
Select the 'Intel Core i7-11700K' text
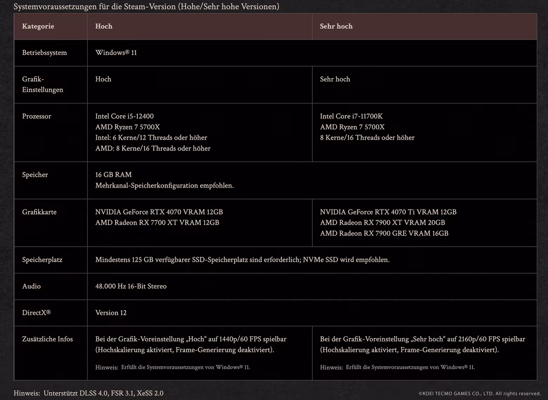pos(351,116)
